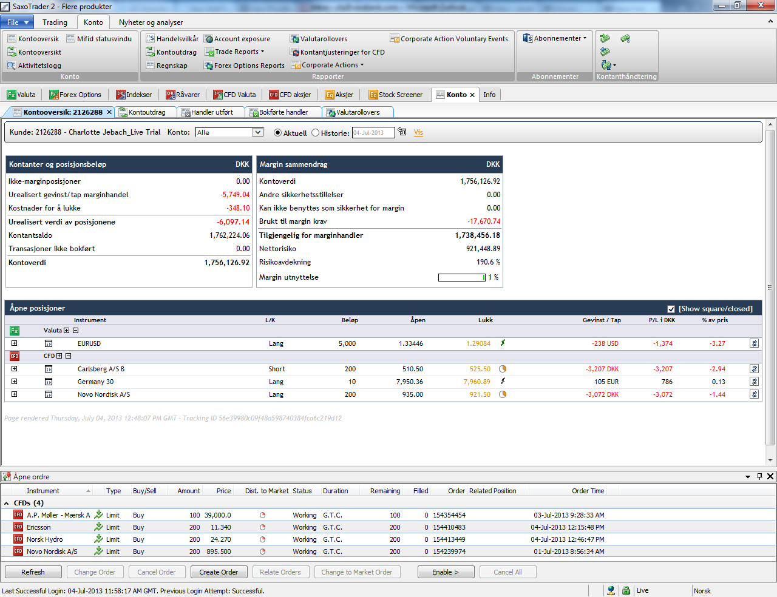Expand the CFD group plus box
Image resolution: width=777 pixels, height=597 pixels.
click(x=59, y=356)
